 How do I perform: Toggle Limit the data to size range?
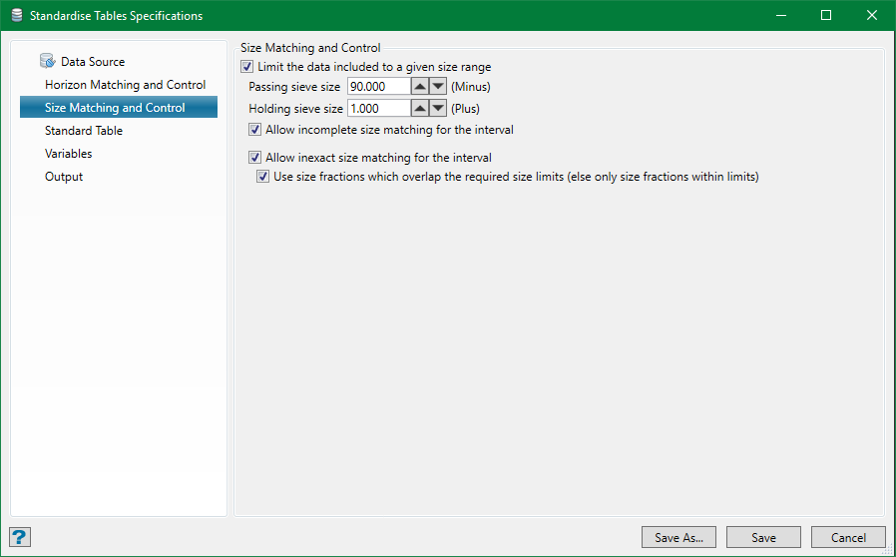pyautogui.click(x=246, y=67)
